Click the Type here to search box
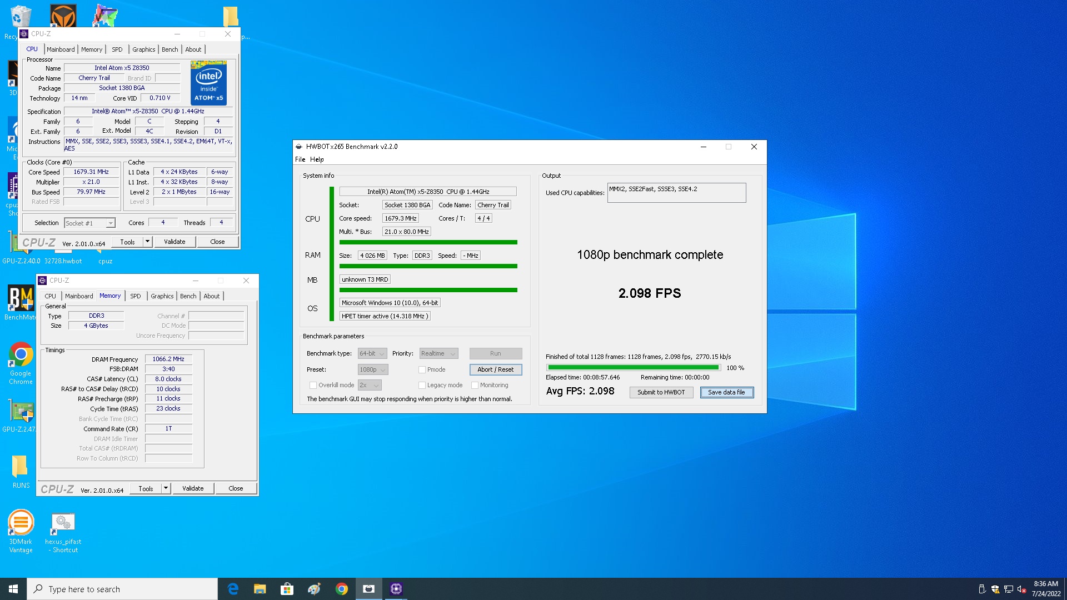Screen dimensions: 1067x600 tap(122, 589)
